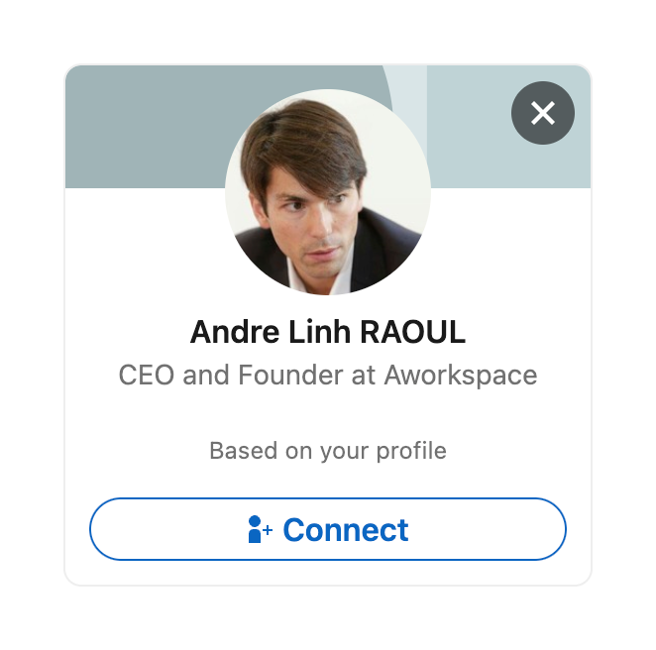Open Andre Linh RAOUL's profile photo
The height and width of the screenshot is (650, 656).
pos(327,191)
